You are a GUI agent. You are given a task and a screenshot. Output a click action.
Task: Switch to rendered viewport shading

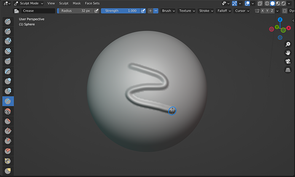[283, 3]
